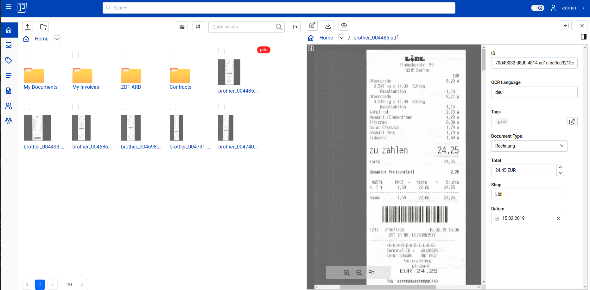Open the Tags section from the sidebar
Viewport: 590px width, 290px height.
tap(9, 60)
